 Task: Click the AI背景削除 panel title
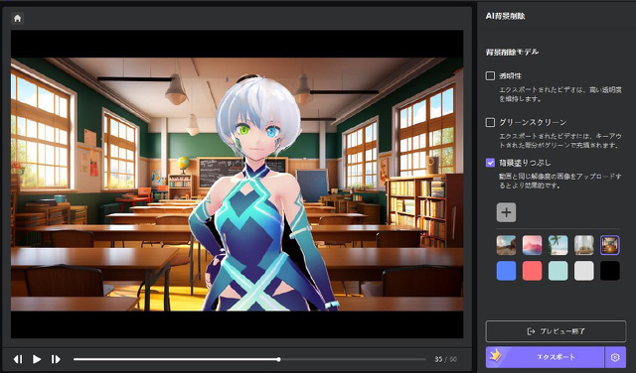click(x=506, y=16)
